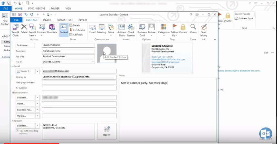Open the E-mail selector dropdown arrow
Viewport: 277px width, 144px height.
(37, 71)
